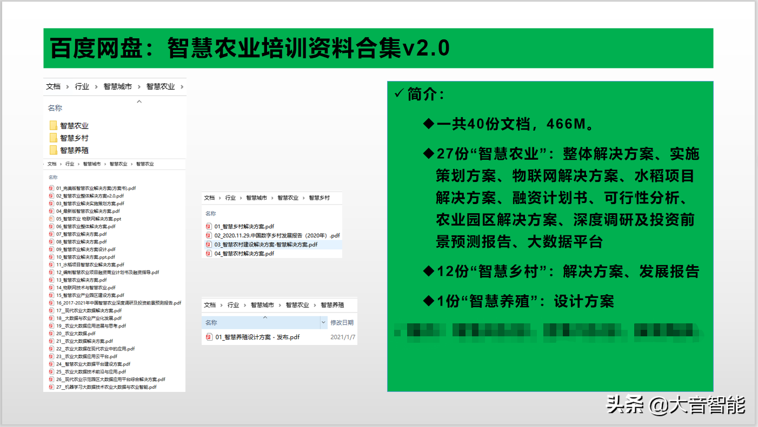Click the 2021/1/7 date of 智慧养殖设计方案
The image size is (758, 427).
point(343,337)
